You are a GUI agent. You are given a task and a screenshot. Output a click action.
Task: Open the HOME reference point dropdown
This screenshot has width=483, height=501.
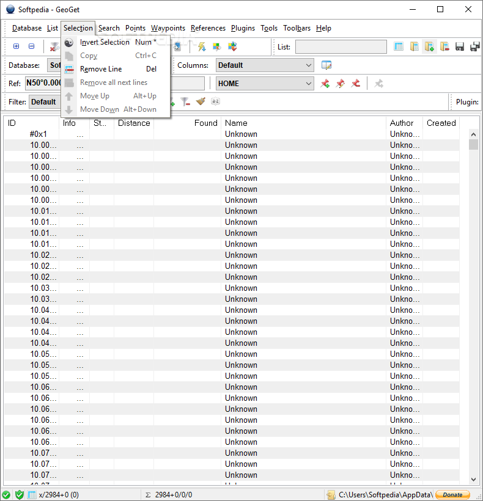[x=265, y=84]
